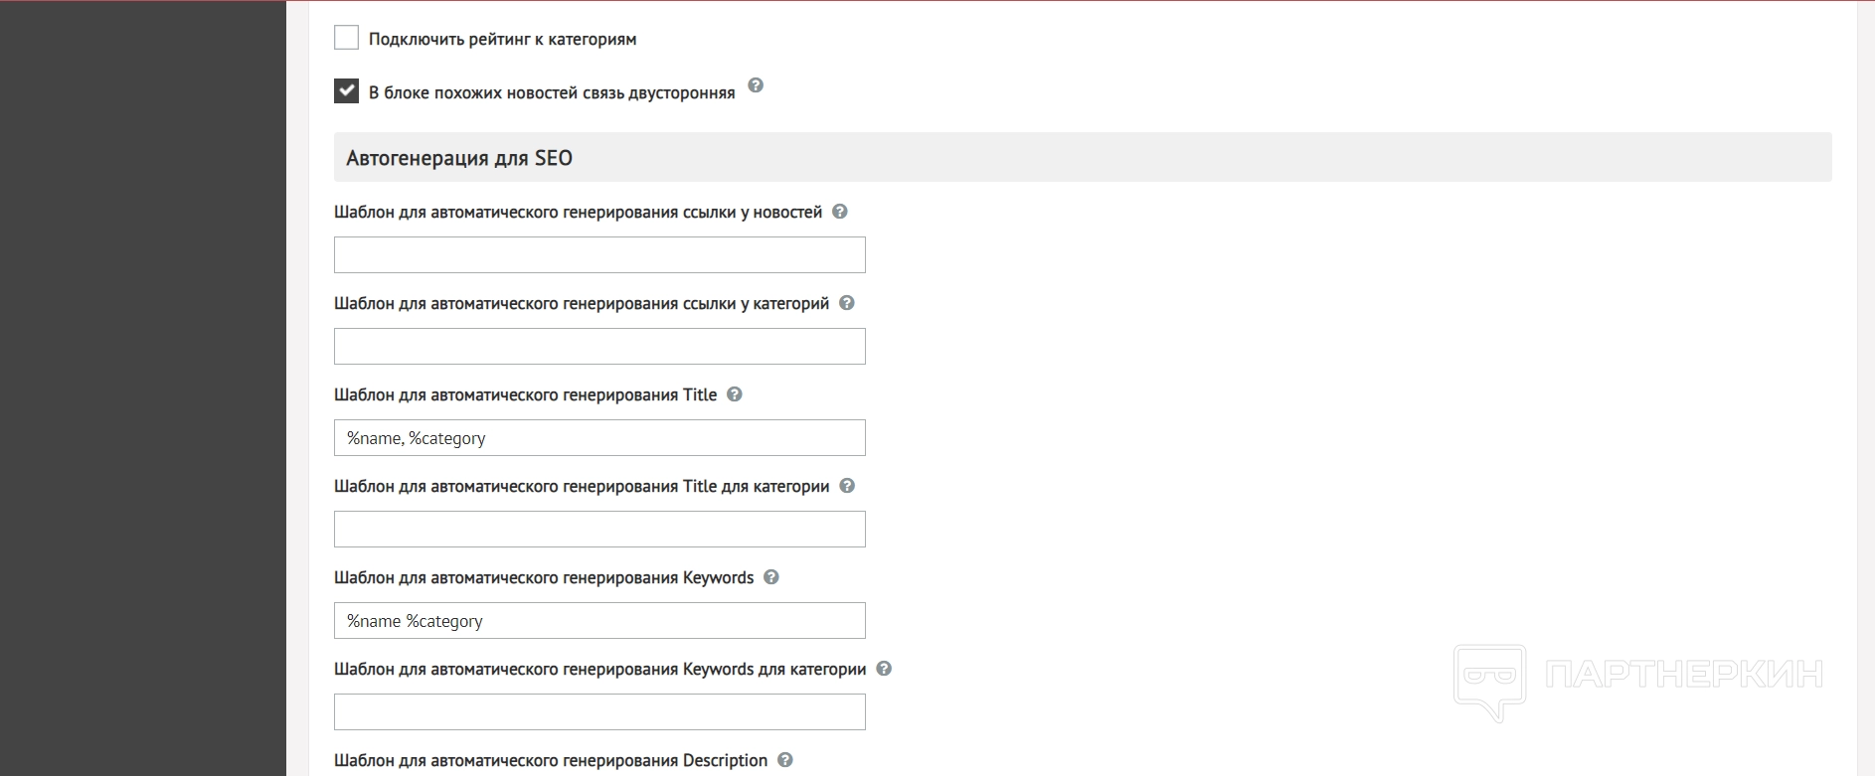
Task: Enable the 'Подключить рейтинг к категориям' checkbox
Action: click(x=346, y=38)
